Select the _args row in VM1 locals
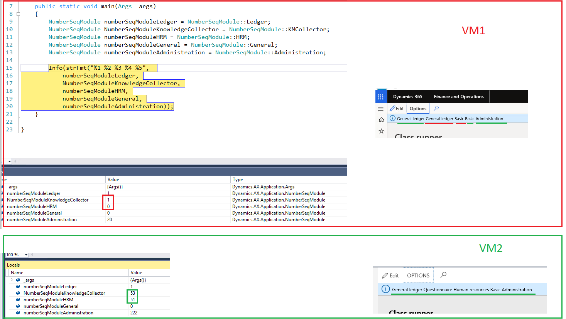Image resolution: width=566 pixels, height=319 pixels. pos(174,187)
